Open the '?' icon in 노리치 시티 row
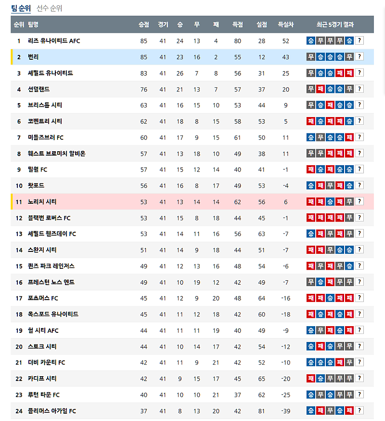This screenshot has width=385, height=421. click(359, 201)
